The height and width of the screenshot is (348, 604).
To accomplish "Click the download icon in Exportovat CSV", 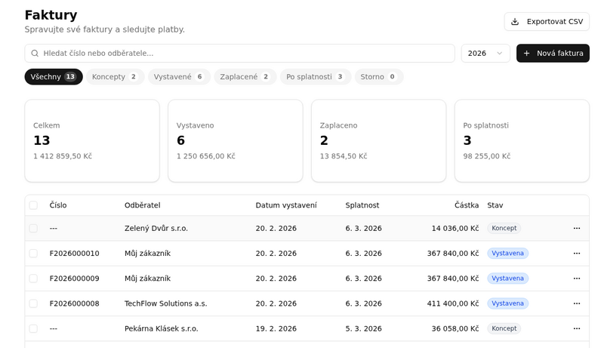I will (515, 22).
